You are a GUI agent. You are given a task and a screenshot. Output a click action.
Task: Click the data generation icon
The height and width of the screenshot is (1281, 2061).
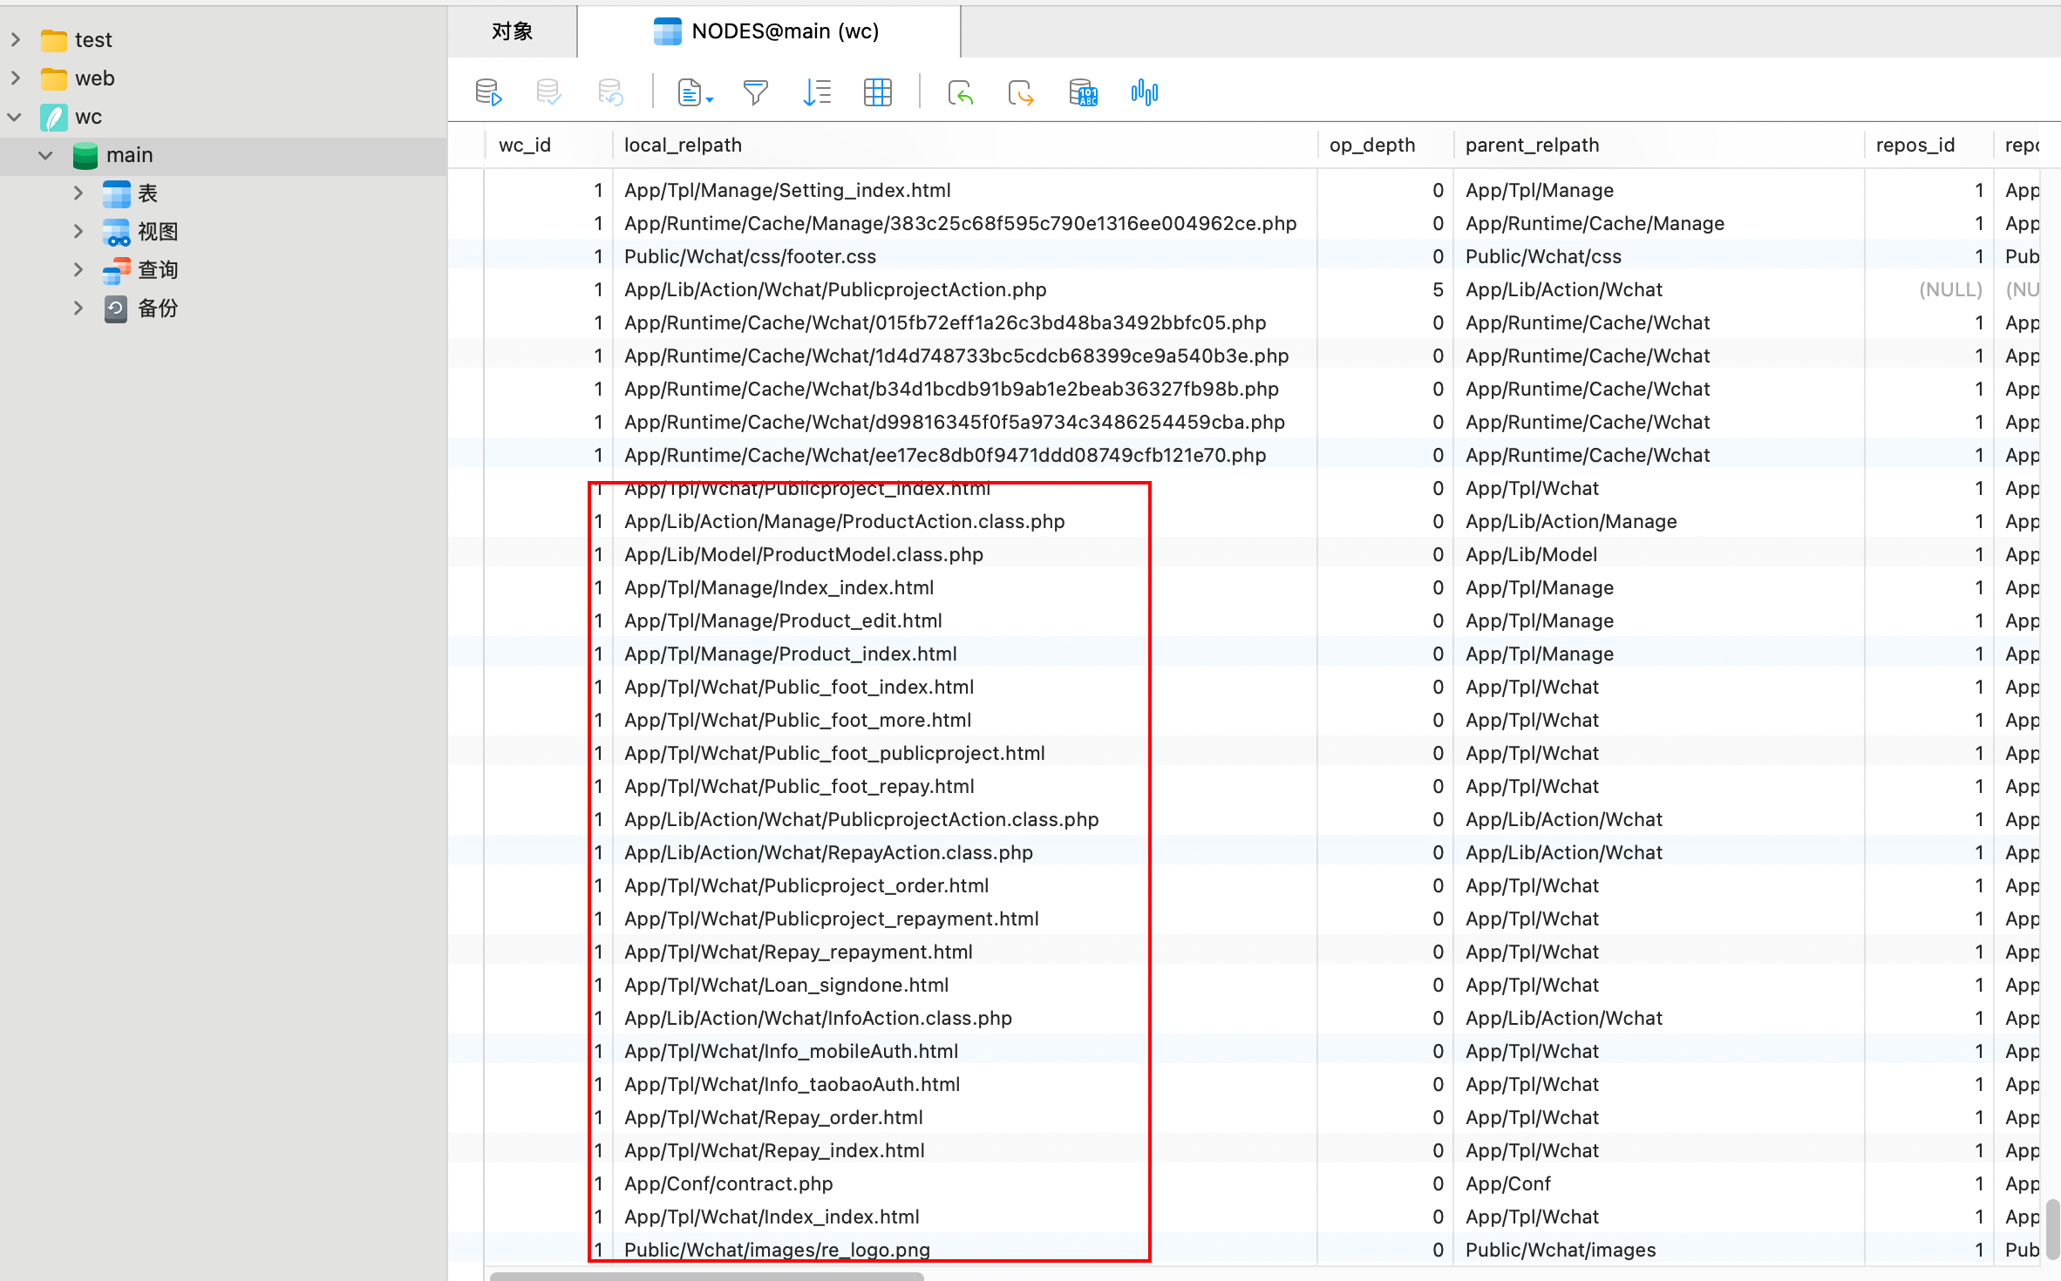click(x=1083, y=92)
